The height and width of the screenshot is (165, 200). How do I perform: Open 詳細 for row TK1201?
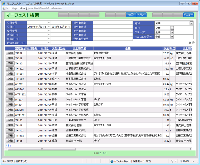coord(10,63)
